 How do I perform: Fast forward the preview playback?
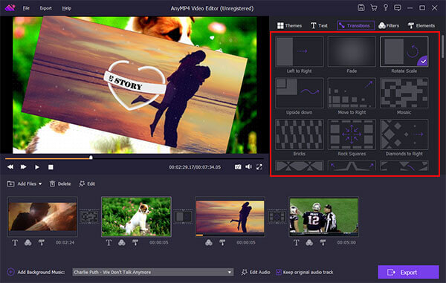[23, 167]
